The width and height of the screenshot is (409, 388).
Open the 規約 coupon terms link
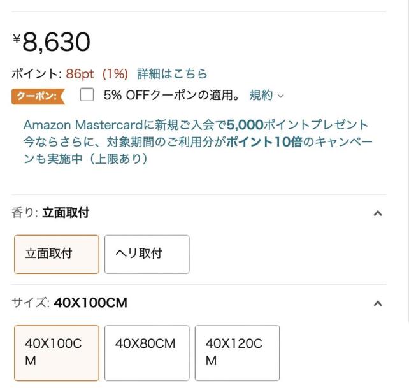pos(261,96)
